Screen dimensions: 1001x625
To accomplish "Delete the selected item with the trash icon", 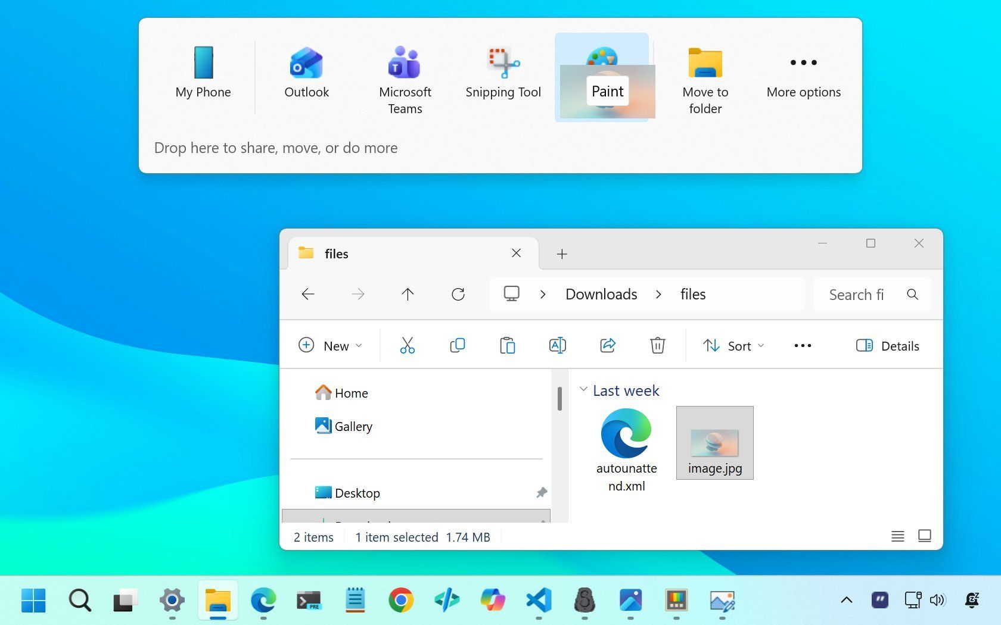I will click(657, 345).
